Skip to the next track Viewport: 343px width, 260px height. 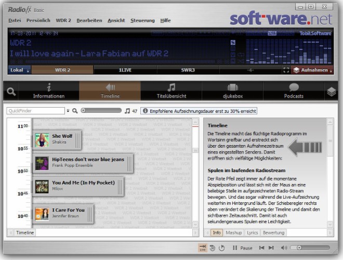[x=271, y=248]
